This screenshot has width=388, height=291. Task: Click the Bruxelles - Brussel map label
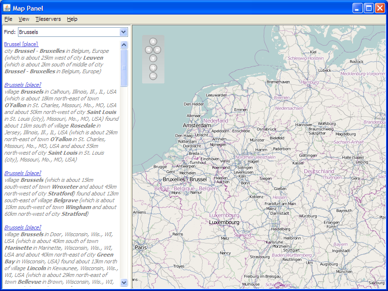(185, 179)
